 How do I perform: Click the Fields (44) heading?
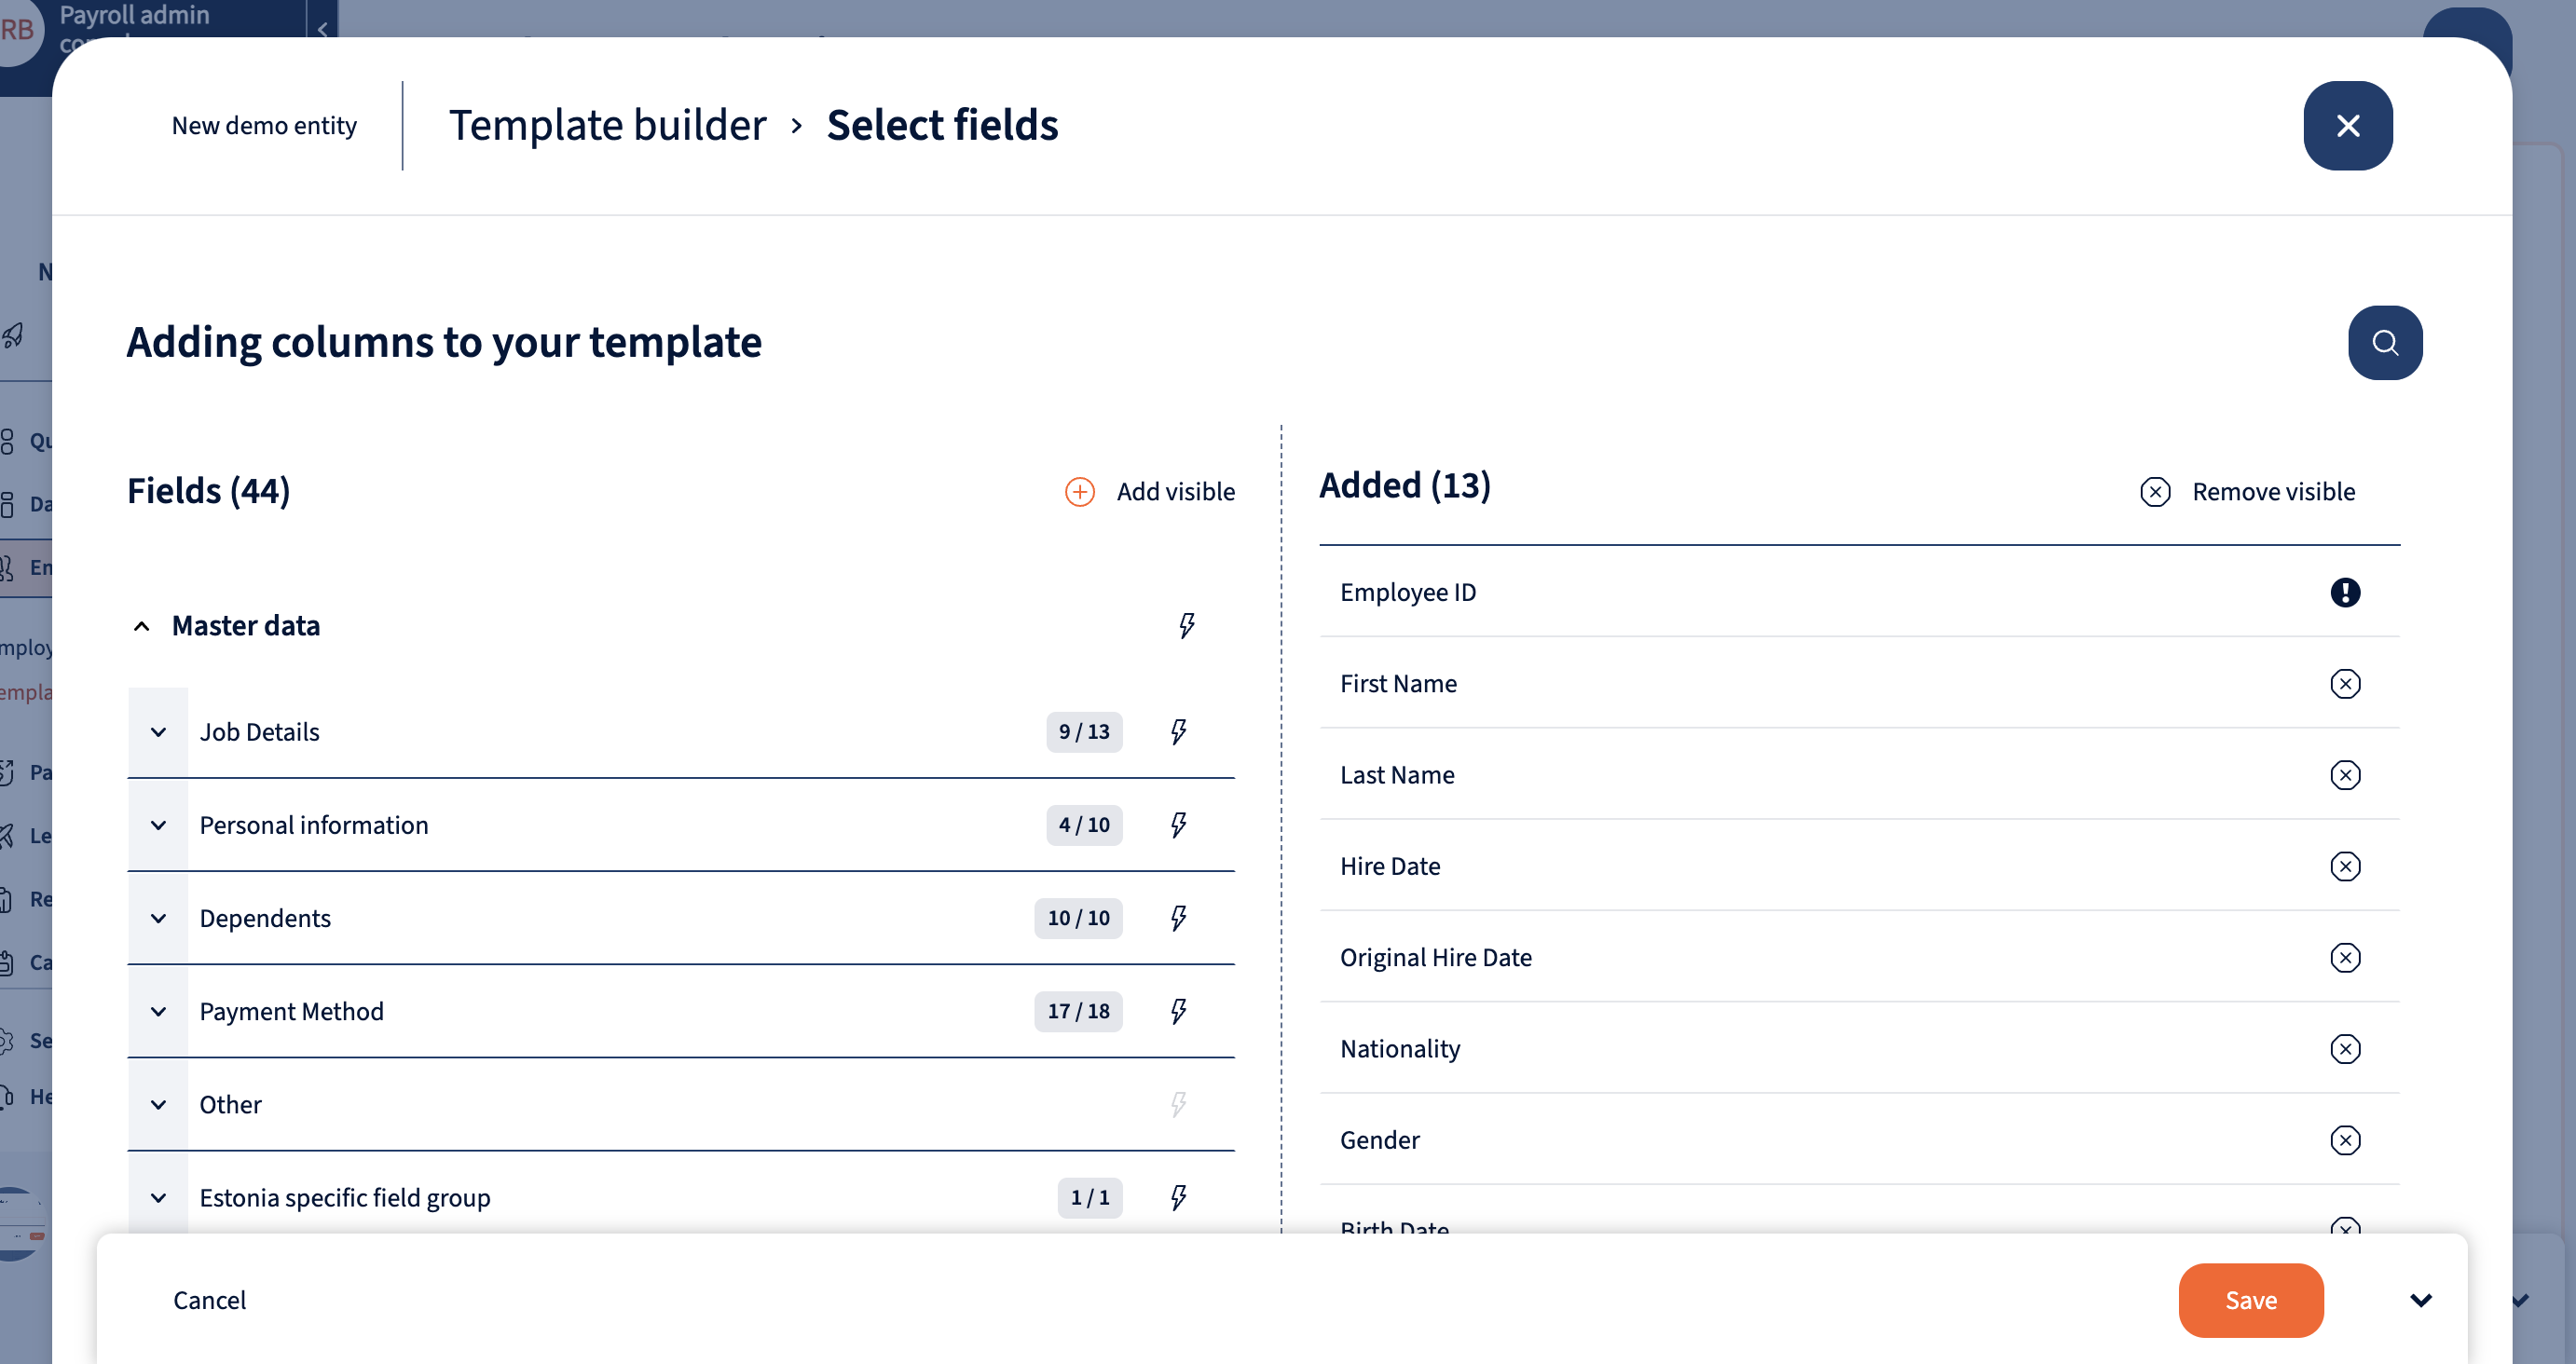(208, 490)
